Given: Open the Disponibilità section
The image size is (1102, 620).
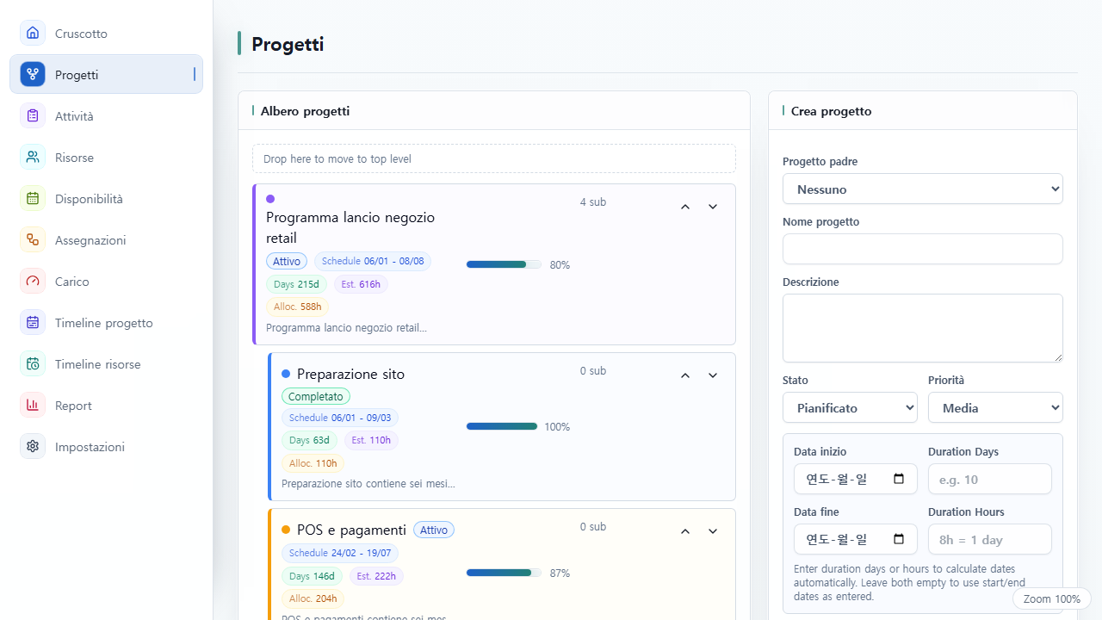Looking at the screenshot, I should click(x=107, y=199).
